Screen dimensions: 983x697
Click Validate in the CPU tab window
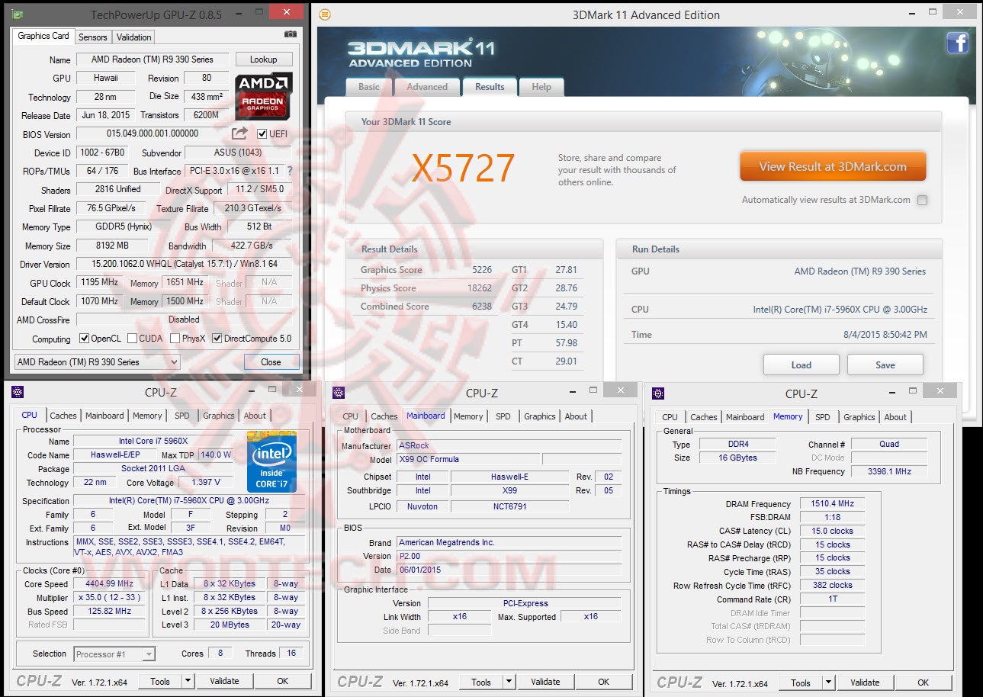[224, 681]
